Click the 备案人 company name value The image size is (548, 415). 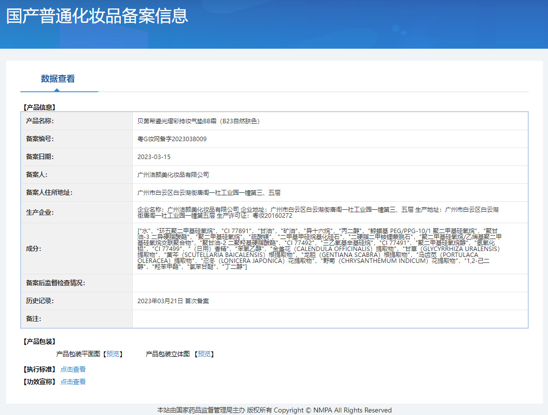pos(173,174)
